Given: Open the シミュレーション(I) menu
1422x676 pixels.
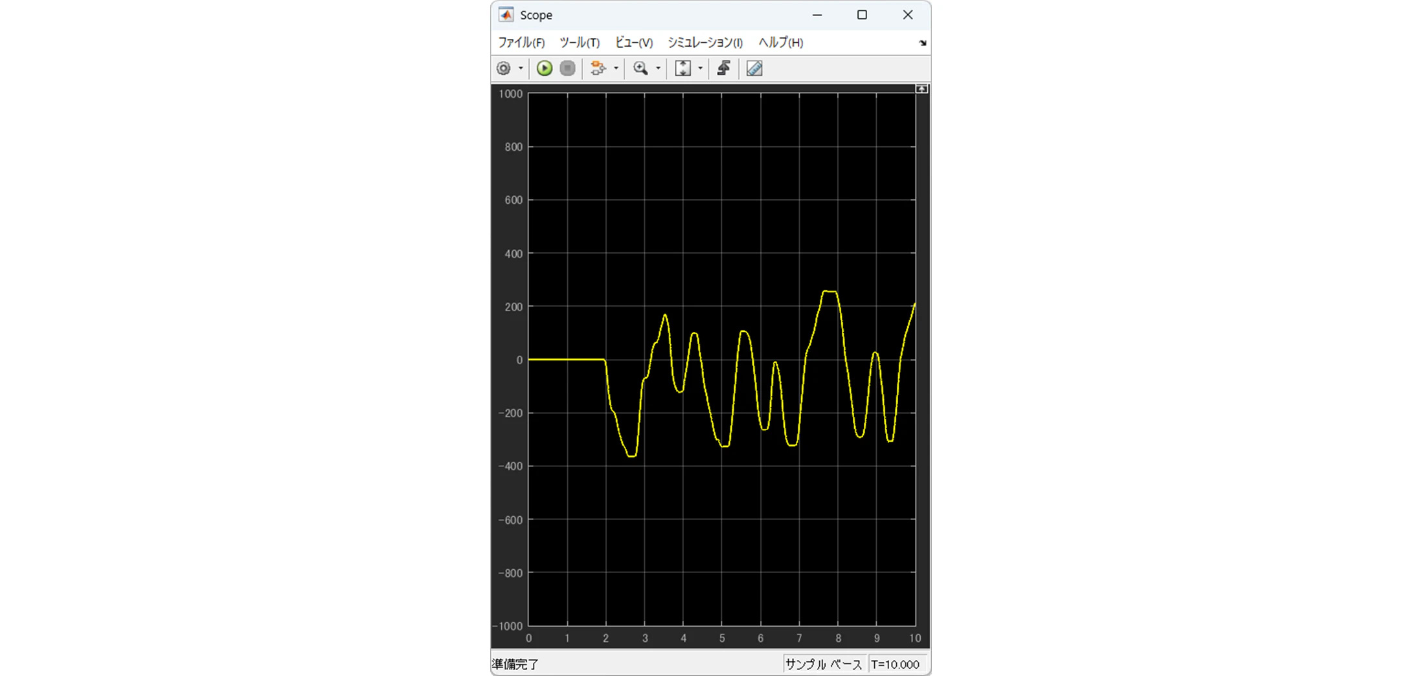Looking at the screenshot, I should pos(705,43).
